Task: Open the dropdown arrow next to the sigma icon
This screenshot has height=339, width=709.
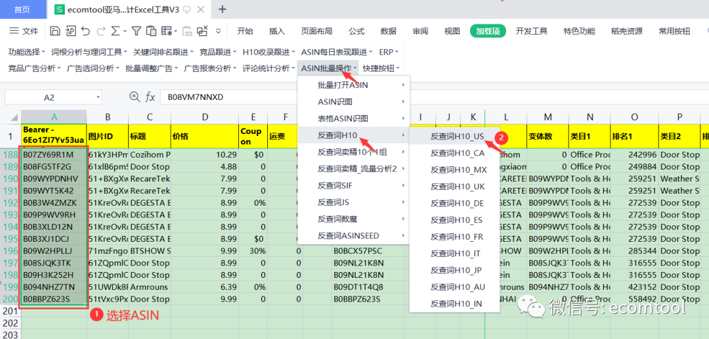Action: pyautogui.click(x=124, y=32)
